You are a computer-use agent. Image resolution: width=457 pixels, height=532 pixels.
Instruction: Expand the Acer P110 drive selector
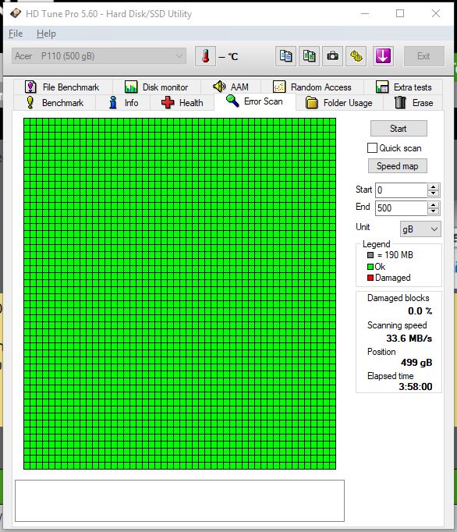click(99, 56)
